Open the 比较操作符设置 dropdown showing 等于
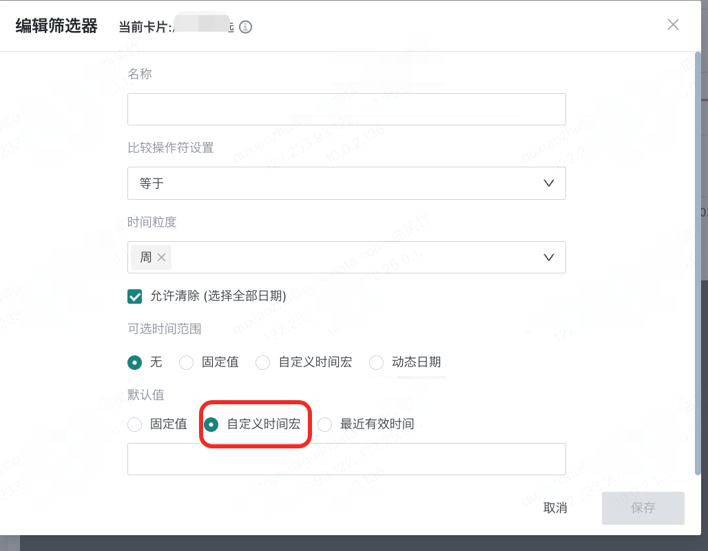The image size is (708, 551). coord(346,183)
